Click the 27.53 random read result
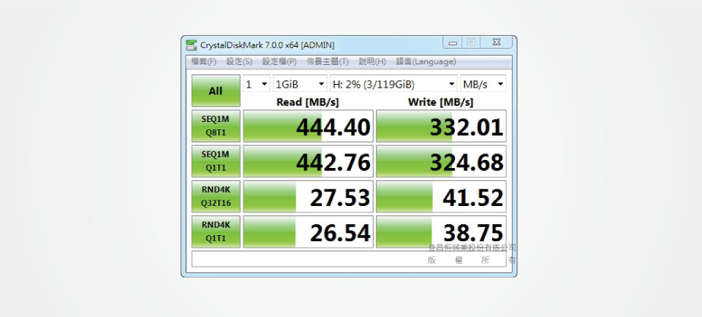The height and width of the screenshot is (317, 702). 308,196
